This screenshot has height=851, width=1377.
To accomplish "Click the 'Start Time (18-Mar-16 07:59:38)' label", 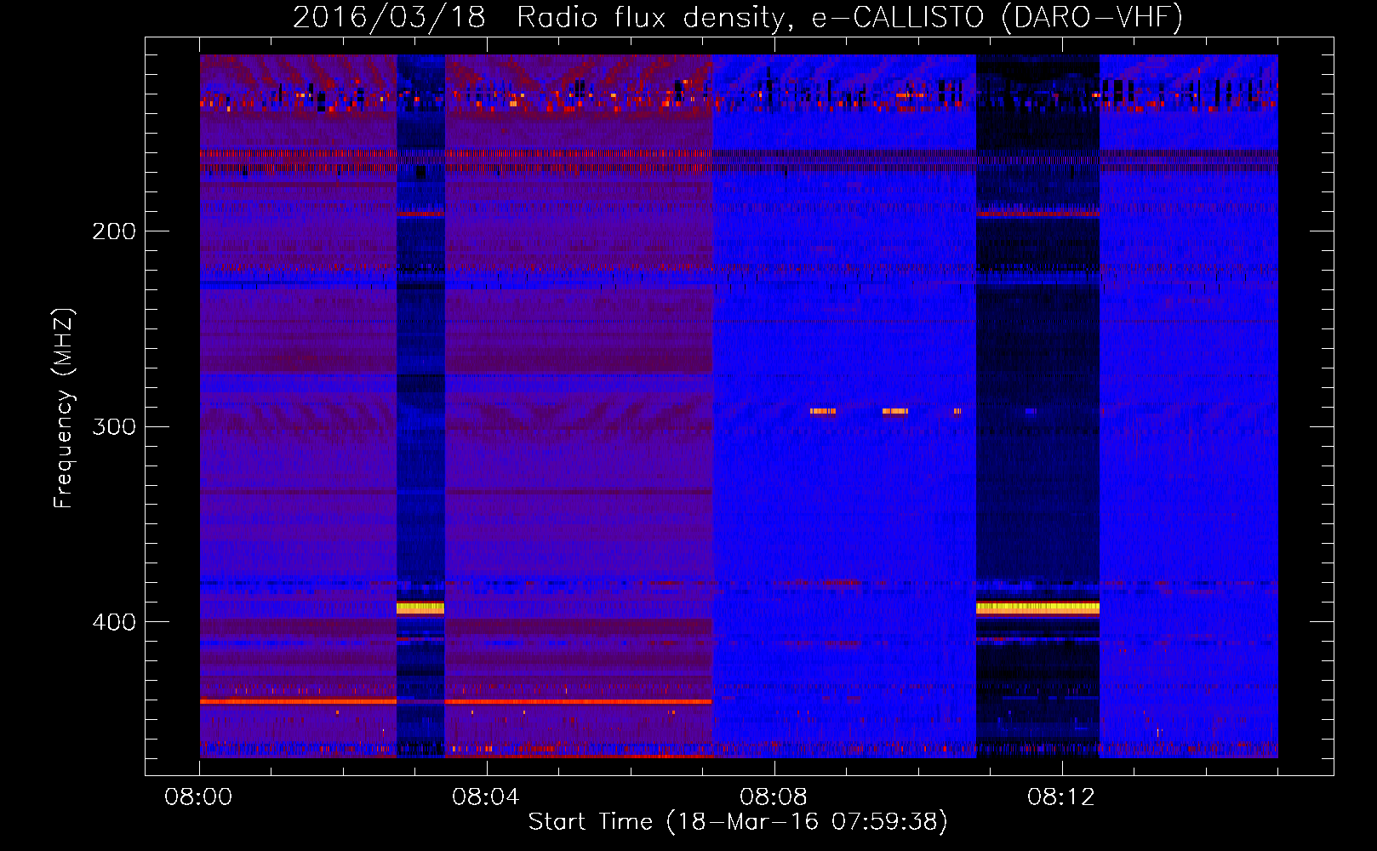I will [x=738, y=822].
